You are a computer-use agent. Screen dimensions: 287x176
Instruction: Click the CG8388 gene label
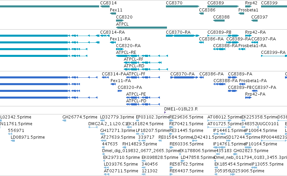pyautogui.click(x=222, y=17)
